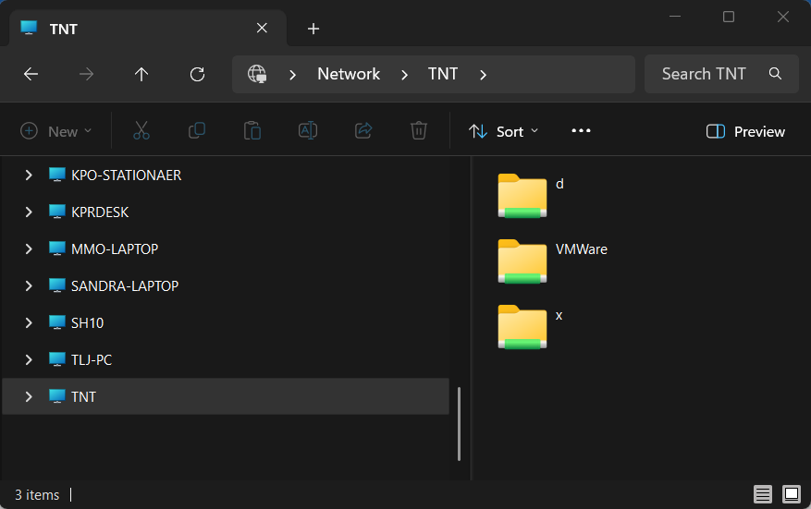Select KPRDESK label in the navigation pane
Viewport: 811px width, 509px height.
coord(100,212)
